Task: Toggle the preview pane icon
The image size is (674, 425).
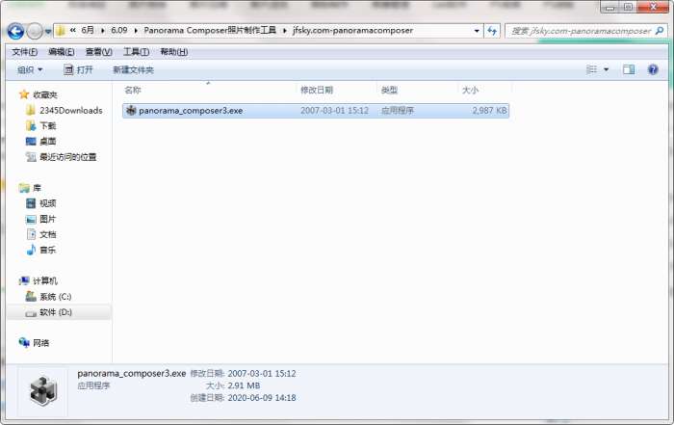Action: click(x=629, y=69)
